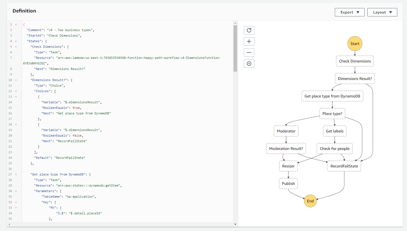Open the Layout dropdown

coord(382,12)
